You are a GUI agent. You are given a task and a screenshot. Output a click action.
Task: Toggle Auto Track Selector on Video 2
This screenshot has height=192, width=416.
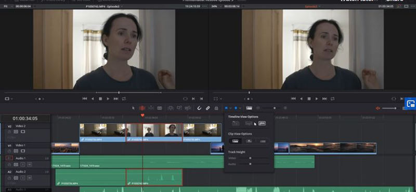coord(16,132)
